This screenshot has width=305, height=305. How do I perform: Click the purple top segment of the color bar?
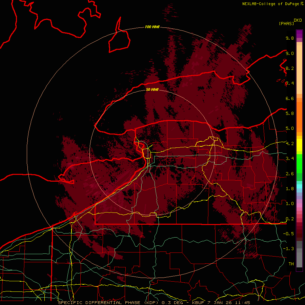[299, 34]
